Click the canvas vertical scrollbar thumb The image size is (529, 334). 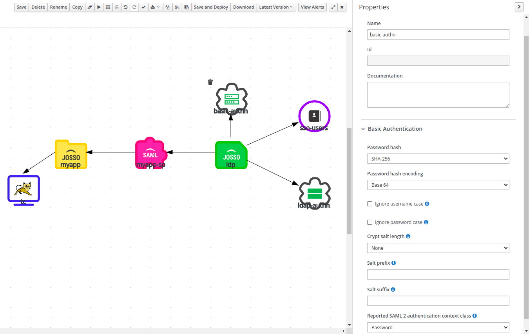(349, 181)
